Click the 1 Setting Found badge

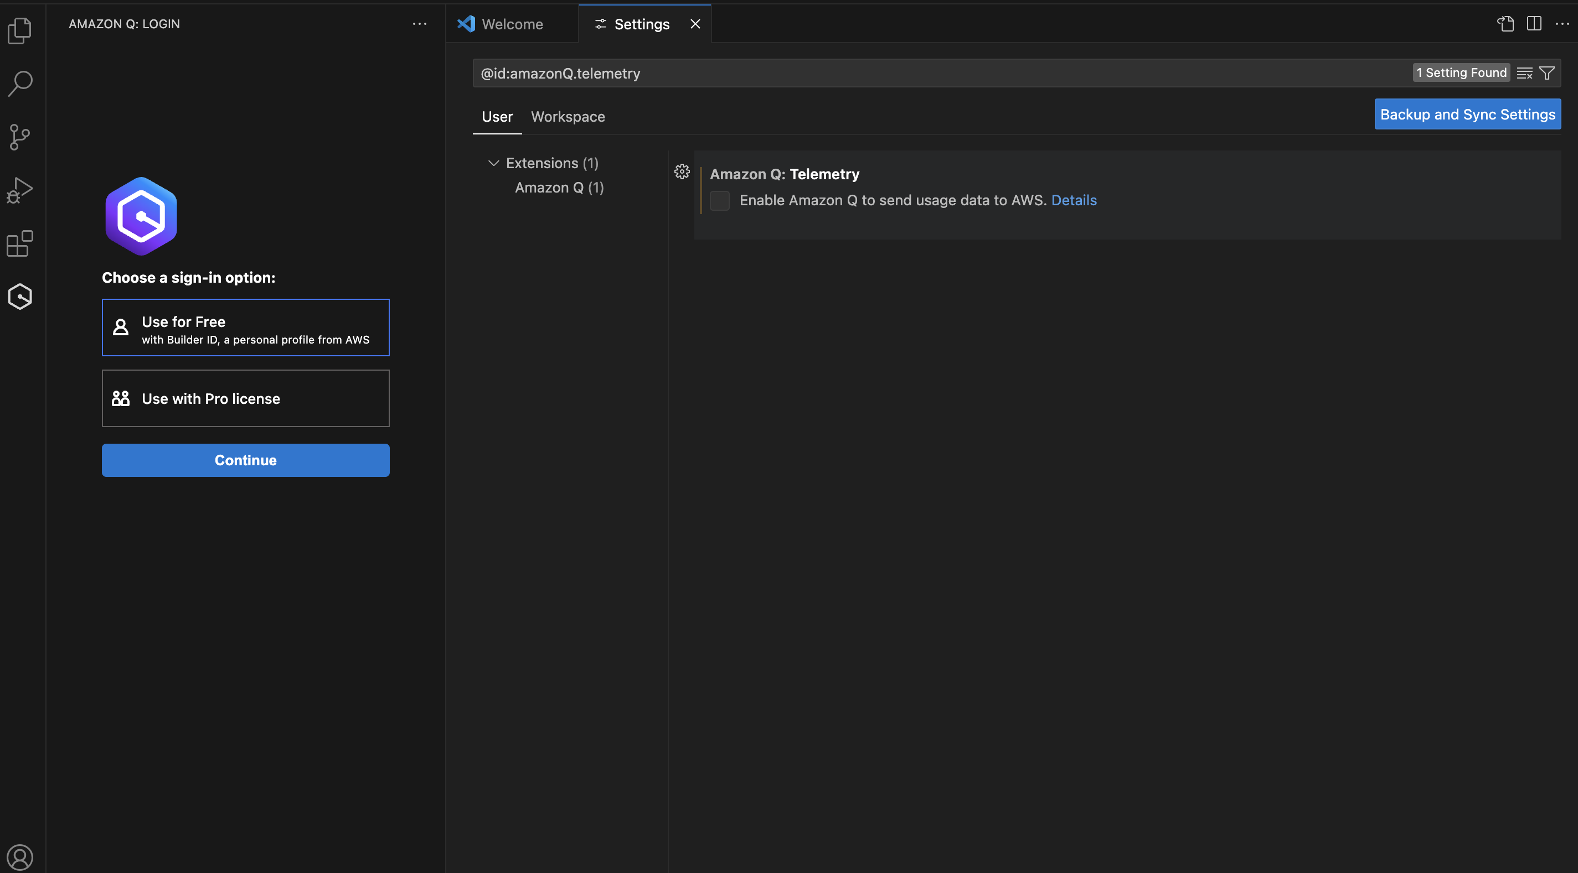[1461, 73]
